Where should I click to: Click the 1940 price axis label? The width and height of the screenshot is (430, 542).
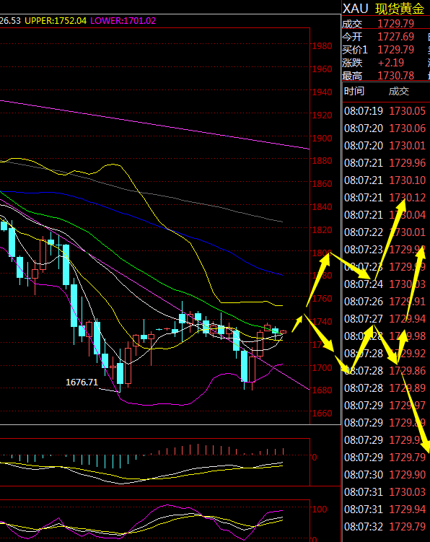pyautogui.click(x=322, y=92)
